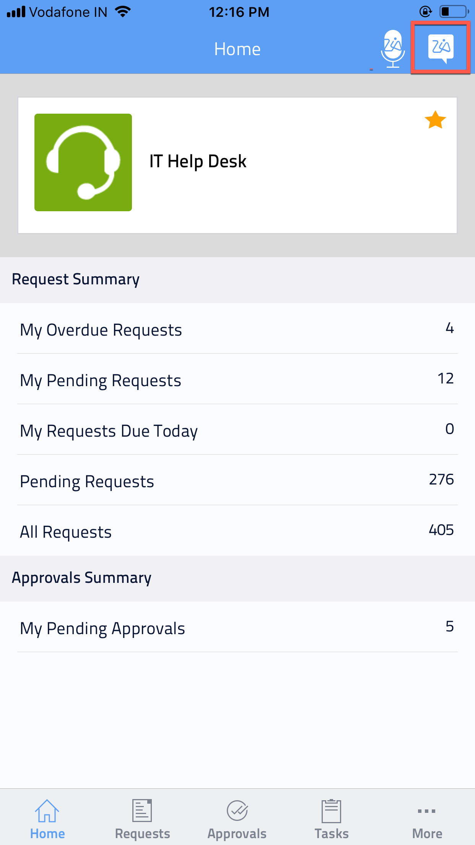Tap the More ellipsis icon
The width and height of the screenshot is (475, 845).
point(427,811)
